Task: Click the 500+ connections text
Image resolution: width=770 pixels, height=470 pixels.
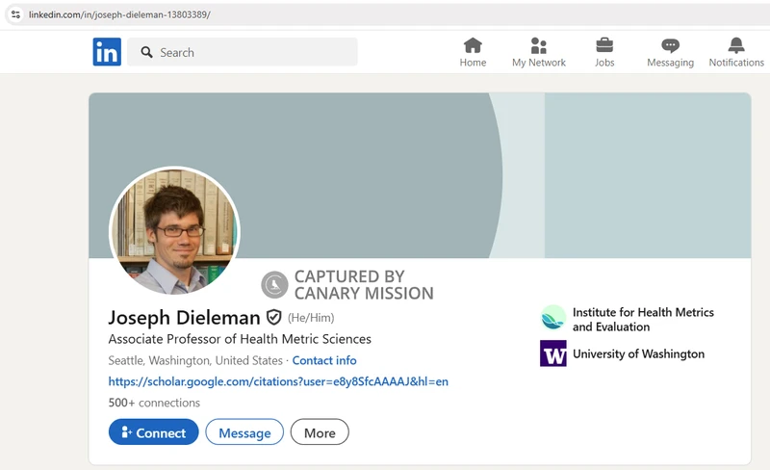Action: (154, 403)
